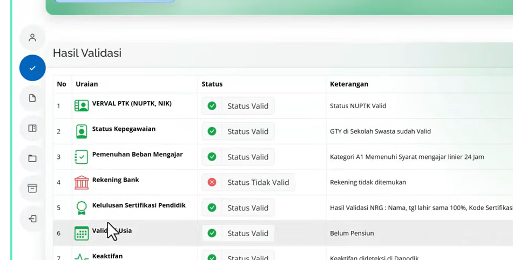
Task: Click the Status NUPTK Valid remark
Action: tap(358, 106)
